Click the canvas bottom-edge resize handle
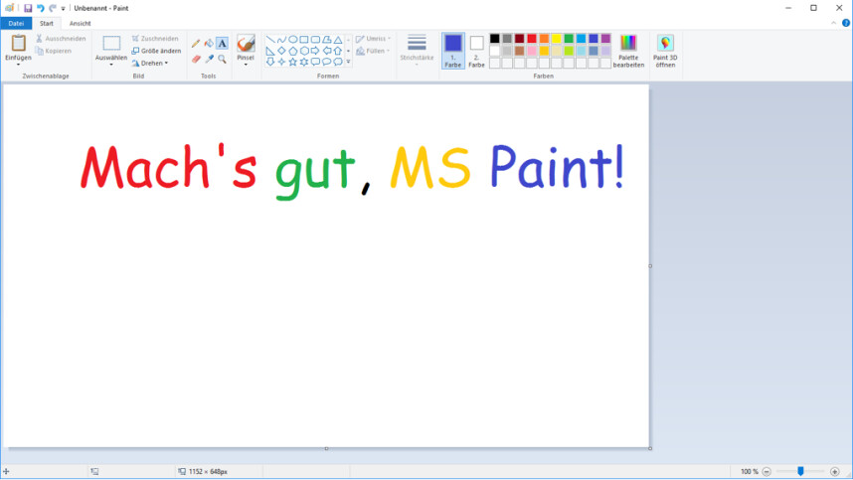The width and height of the screenshot is (853, 480). [326, 448]
